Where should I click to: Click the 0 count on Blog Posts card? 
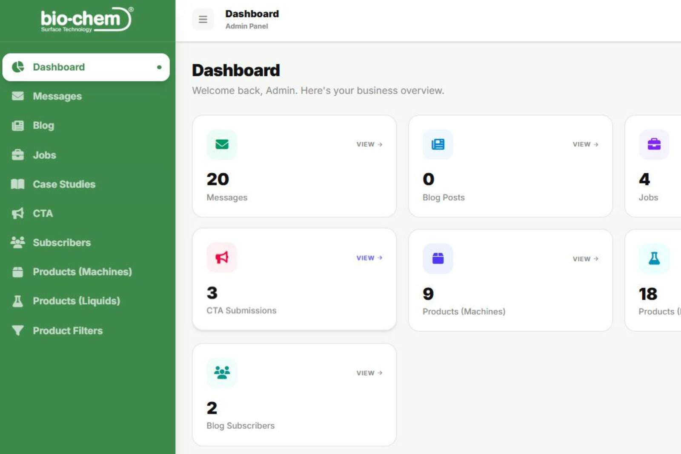[429, 179]
